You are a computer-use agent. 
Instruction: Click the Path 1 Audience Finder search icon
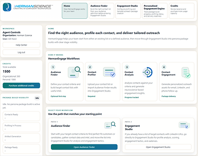(110, 125)
